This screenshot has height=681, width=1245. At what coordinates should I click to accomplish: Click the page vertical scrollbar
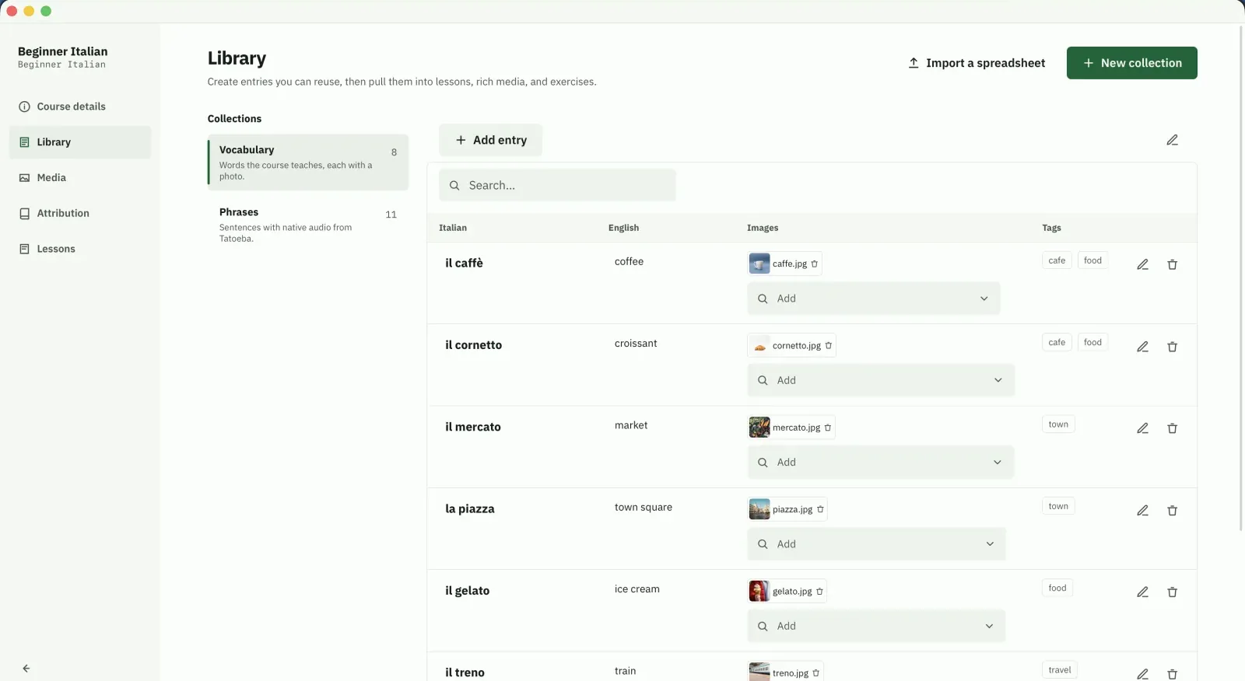click(1241, 278)
